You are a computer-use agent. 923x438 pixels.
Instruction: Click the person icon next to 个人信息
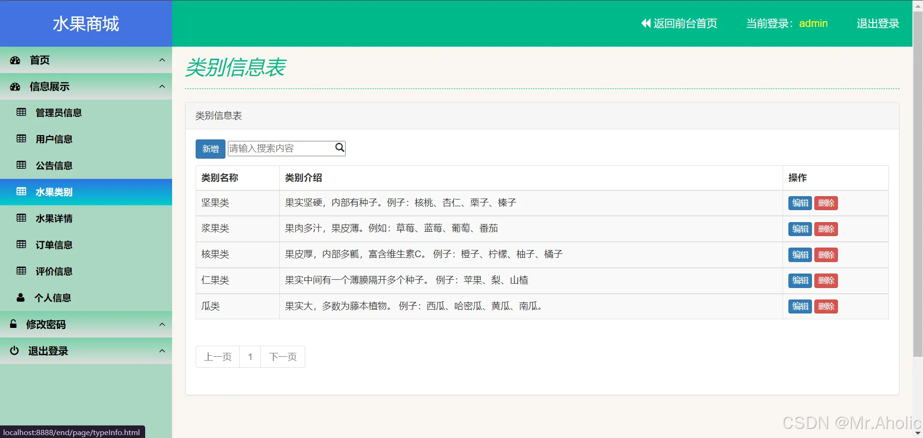pyautogui.click(x=21, y=298)
